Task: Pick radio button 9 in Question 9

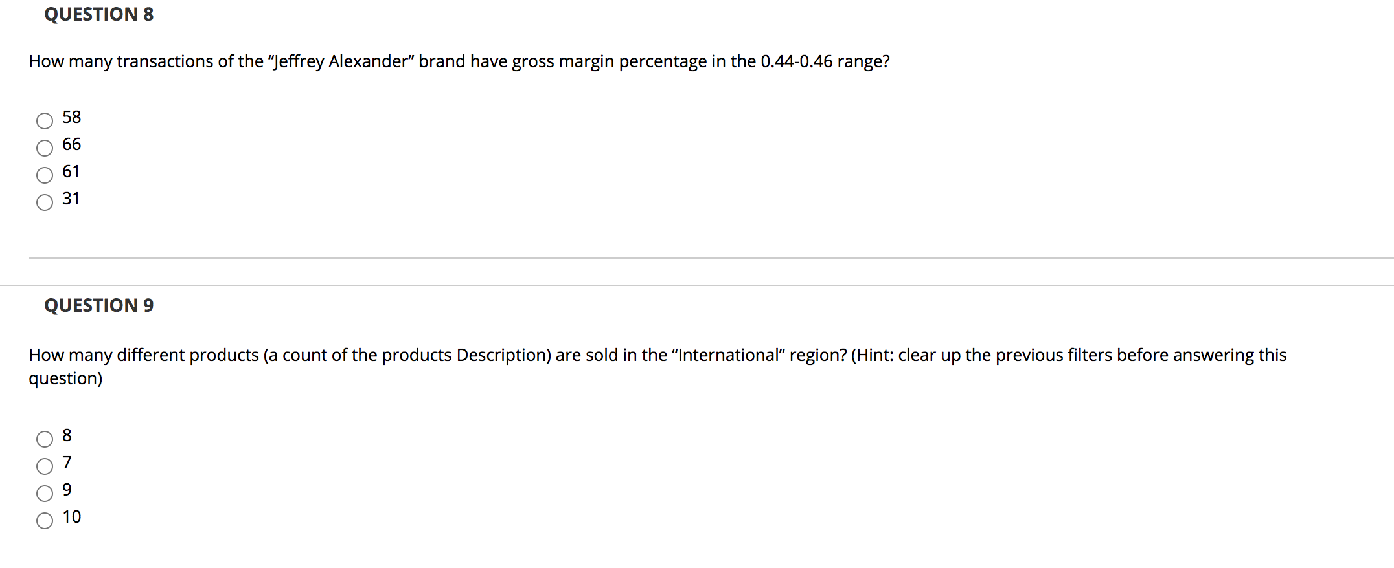Action: coord(45,494)
